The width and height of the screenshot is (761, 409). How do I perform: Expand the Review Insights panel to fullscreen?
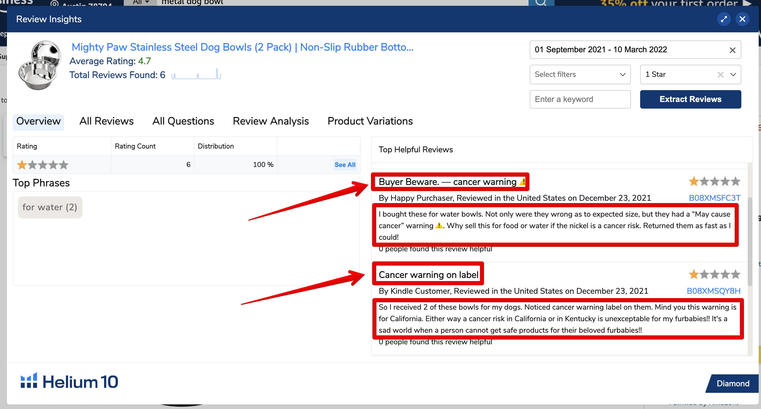[723, 19]
